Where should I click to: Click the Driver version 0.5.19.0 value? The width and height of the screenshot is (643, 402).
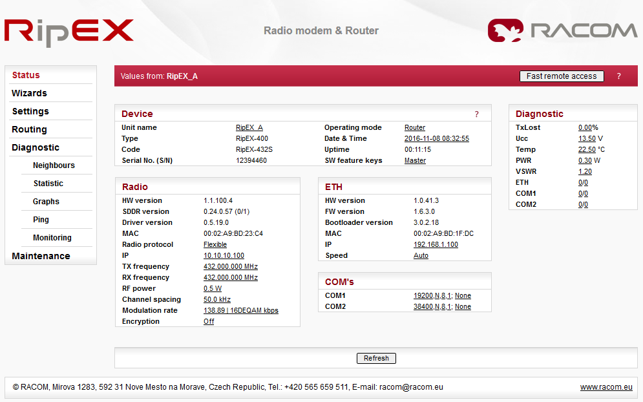216,223
